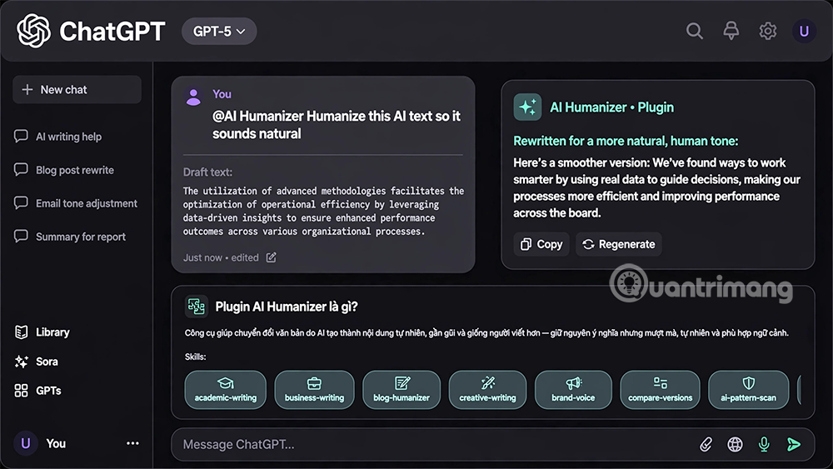Click the AI Humanizer • Plugin title

point(611,107)
